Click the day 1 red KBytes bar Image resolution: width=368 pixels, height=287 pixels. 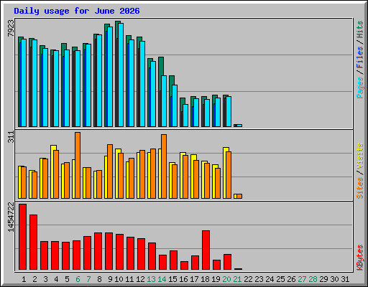23,237
